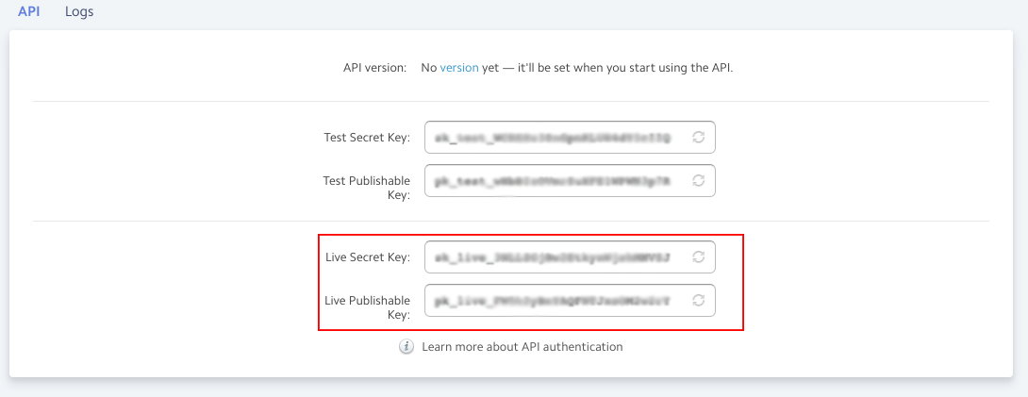Follow the blue 'version' link
This screenshot has height=397, width=1028.
[459, 68]
